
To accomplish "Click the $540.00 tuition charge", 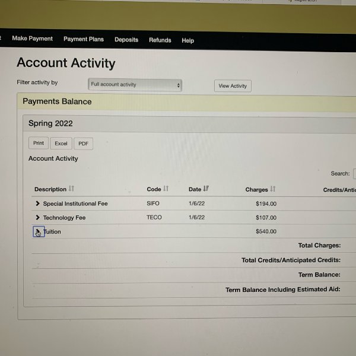I will 266,231.
